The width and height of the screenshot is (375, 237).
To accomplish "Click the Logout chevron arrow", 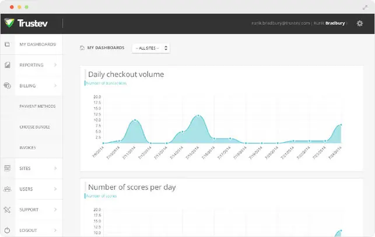I will point(55,230).
